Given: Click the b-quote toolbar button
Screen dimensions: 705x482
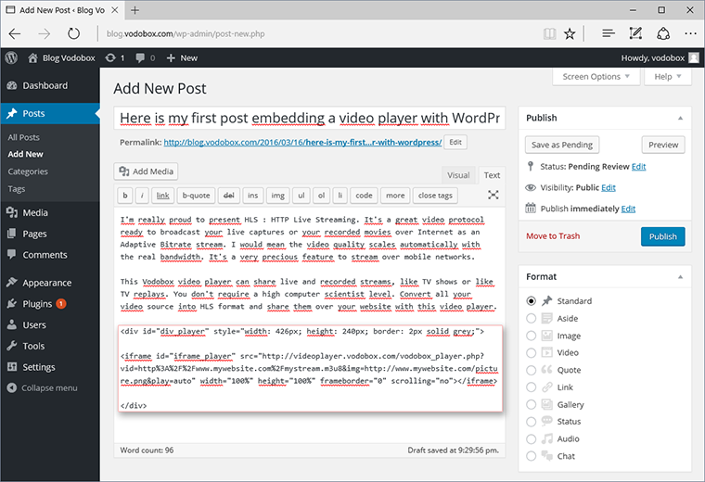Looking at the screenshot, I should [x=196, y=196].
